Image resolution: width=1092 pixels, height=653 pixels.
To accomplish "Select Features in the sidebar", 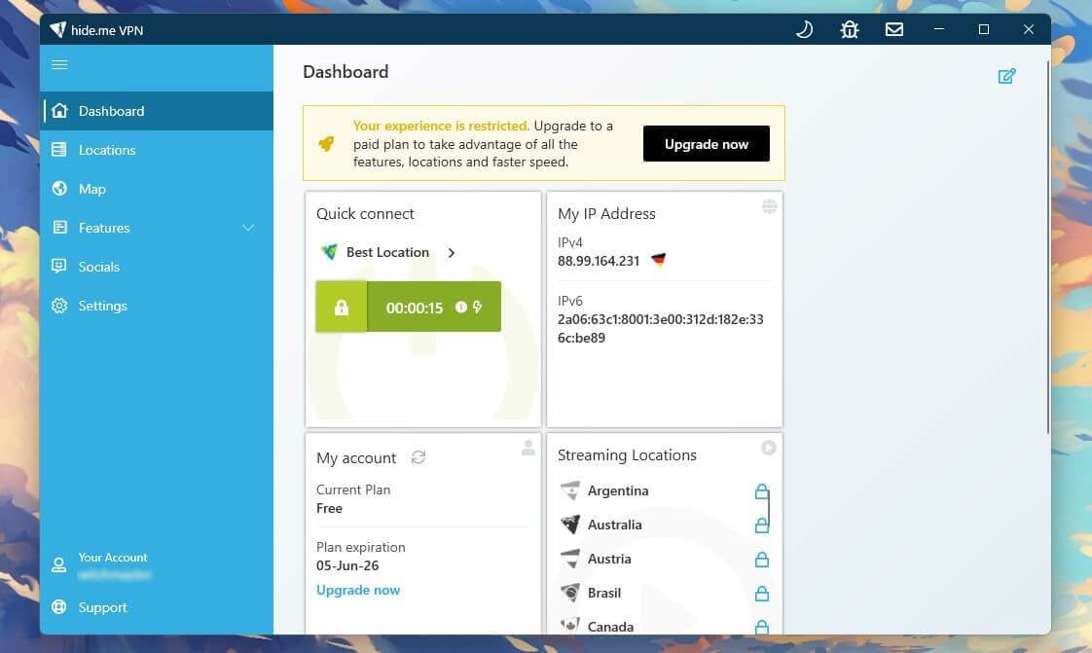I will pos(157,228).
